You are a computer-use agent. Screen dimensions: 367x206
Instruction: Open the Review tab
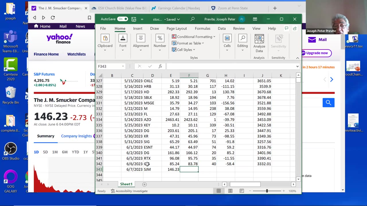[x=239, y=28]
